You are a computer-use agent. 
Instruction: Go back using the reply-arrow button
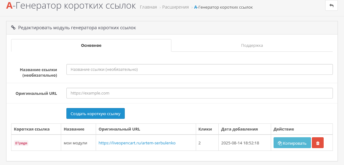pos(331,6)
